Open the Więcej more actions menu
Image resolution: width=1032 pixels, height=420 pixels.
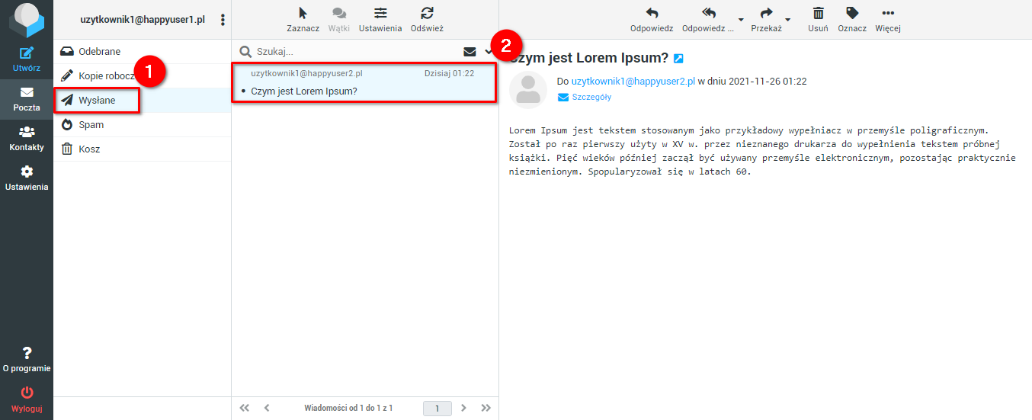(x=888, y=20)
